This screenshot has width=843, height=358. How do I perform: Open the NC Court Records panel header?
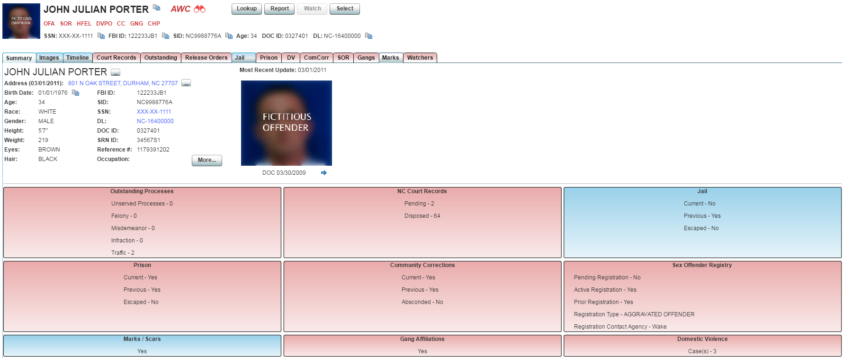(x=422, y=191)
